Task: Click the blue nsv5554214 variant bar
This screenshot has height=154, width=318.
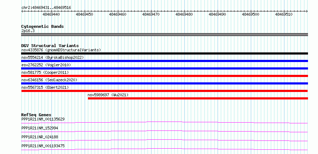Action: tap(164, 61)
